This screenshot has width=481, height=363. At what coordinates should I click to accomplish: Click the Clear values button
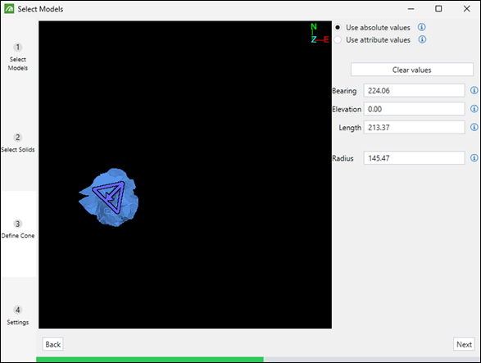pos(412,70)
